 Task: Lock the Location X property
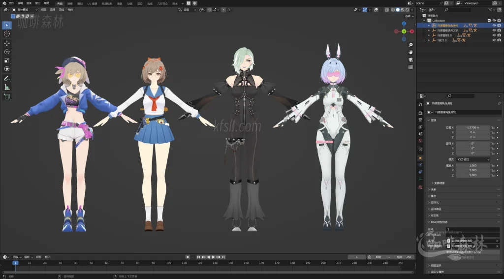pos(492,127)
